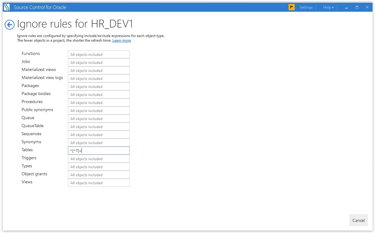Focus the Triggers expression field
The image size is (375, 233).
point(98,159)
